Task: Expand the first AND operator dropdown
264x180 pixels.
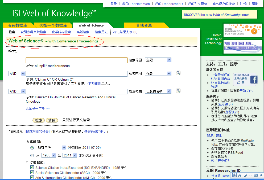Action: [x=17, y=73]
